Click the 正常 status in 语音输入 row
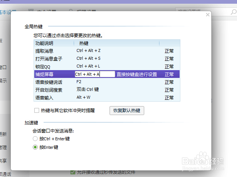Viewport: 237px width, 177px height. click(169, 98)
